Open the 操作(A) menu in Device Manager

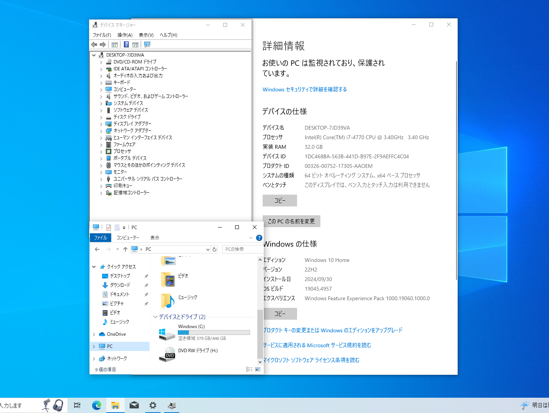[x=125, y=35]
